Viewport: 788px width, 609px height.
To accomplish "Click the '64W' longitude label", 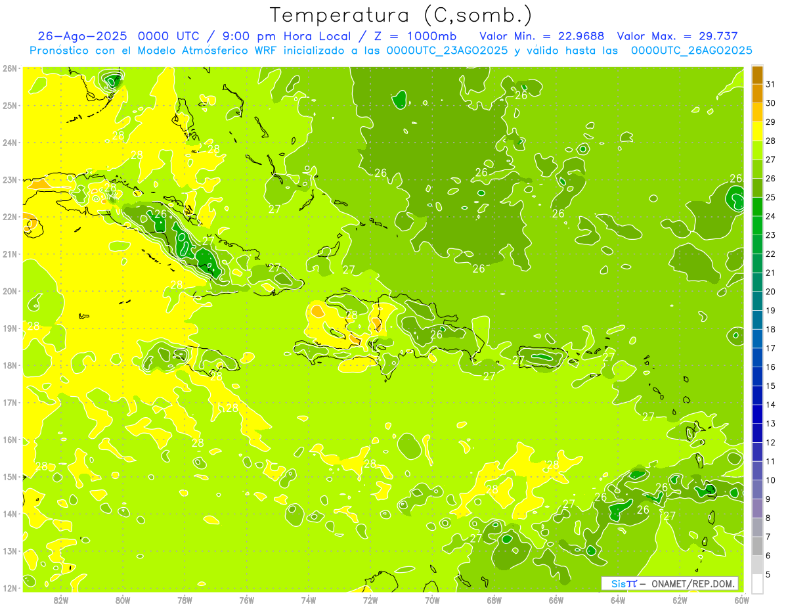I will click(x=618, y=600).
